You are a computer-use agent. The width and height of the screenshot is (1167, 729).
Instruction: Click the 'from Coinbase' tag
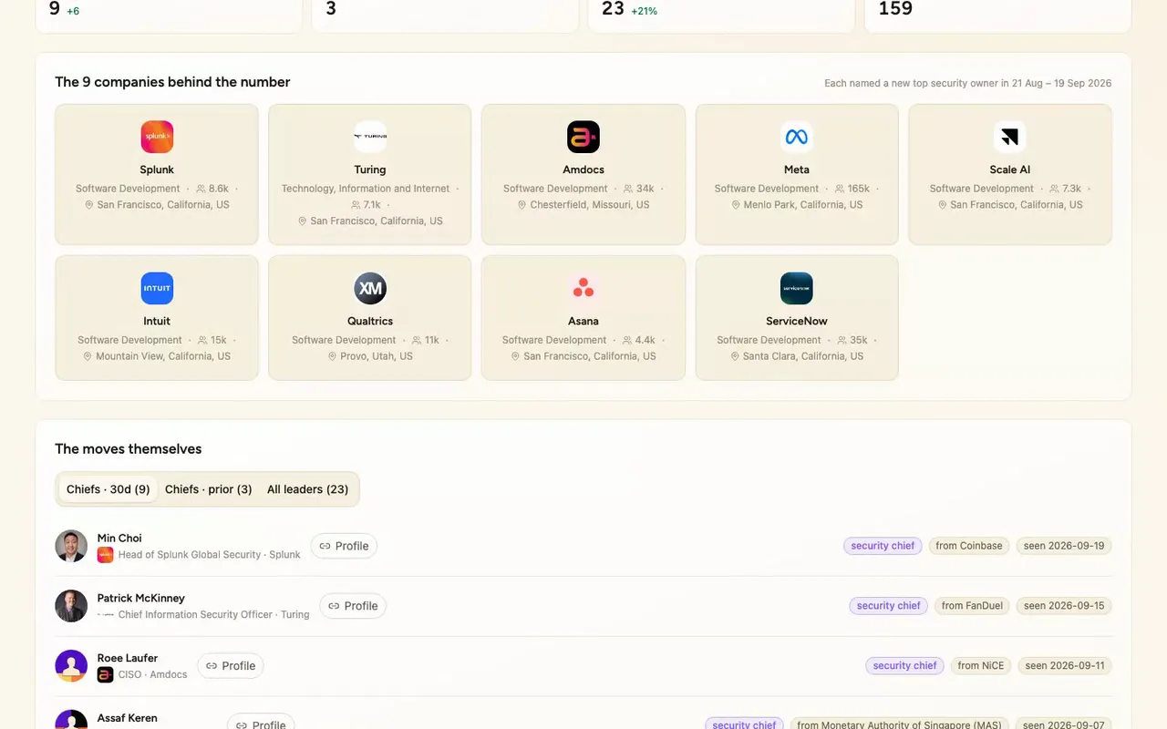coord(969,546)
